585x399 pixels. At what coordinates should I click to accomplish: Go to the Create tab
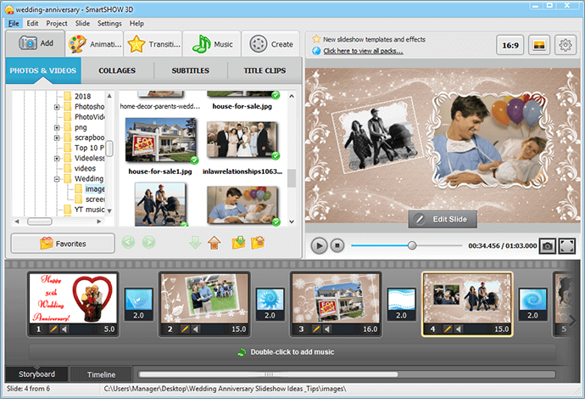pyautogui.click(x=270, y=44)
